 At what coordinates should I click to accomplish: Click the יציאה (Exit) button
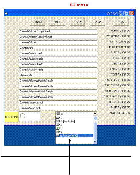pyautogui.click(x=97, y=22)
